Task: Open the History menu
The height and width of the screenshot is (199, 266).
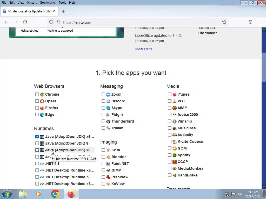Action: [32, 3]
